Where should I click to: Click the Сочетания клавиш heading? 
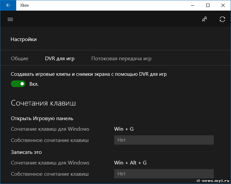coord(43,103)
